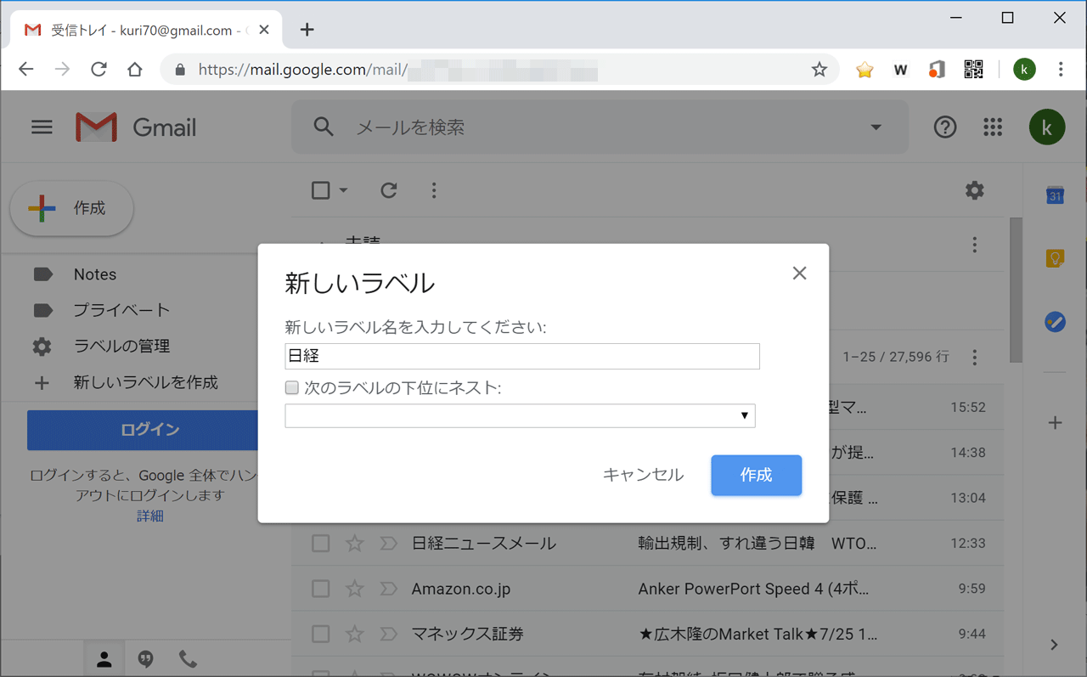Image resolution: width=1087 pixels, height=677 pixels.
Task: Click the blue 作成 button in the dialog
Action: pos(757,475)
